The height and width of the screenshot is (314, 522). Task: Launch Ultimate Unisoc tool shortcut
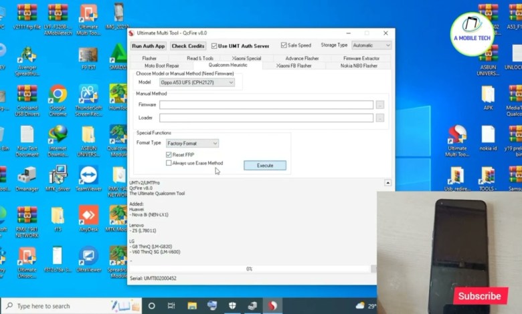(27, 263)
